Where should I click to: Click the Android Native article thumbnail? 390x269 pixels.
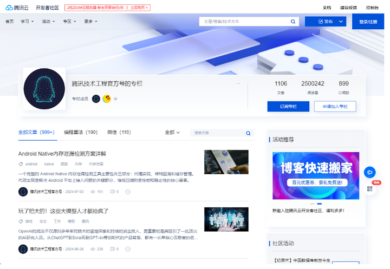[226, 162]
